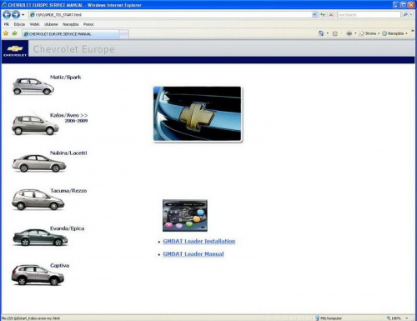Open the Tacuma/Rezzo car image
Image resolution: width=417 pixels, height=321 pixels.
tap(38, 199)
